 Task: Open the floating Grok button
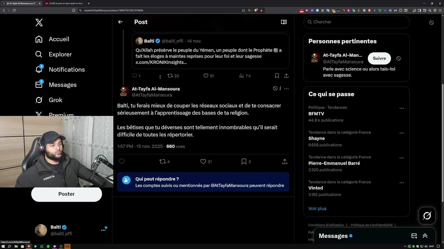coord(427,216)
